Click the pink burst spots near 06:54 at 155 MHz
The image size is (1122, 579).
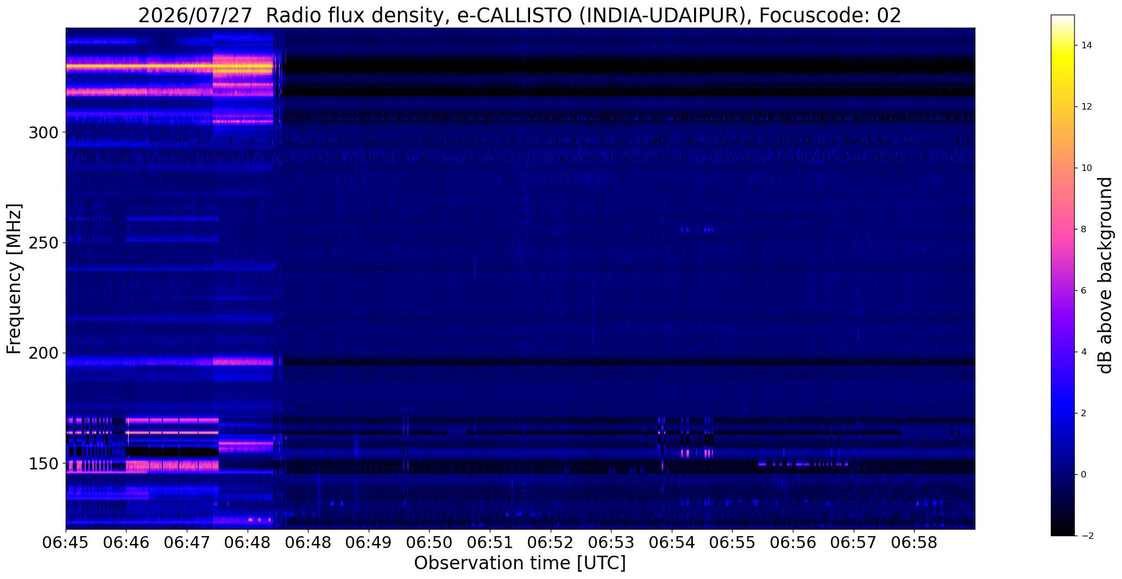point(696,453)
